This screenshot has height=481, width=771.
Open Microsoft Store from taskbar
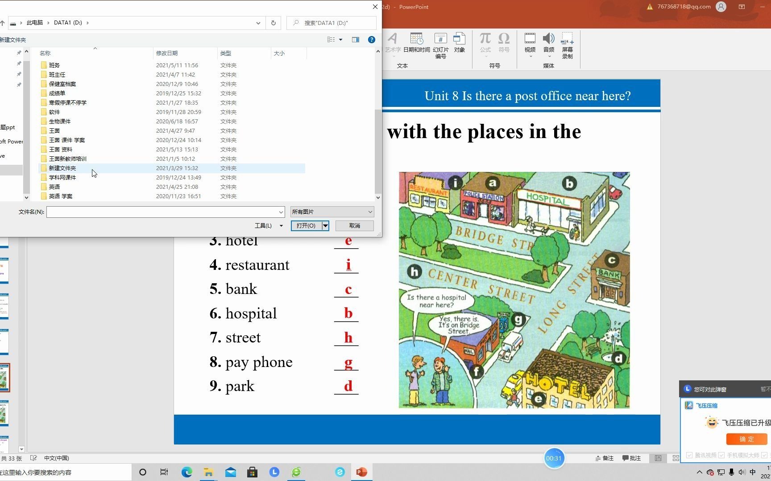(252, 472)
